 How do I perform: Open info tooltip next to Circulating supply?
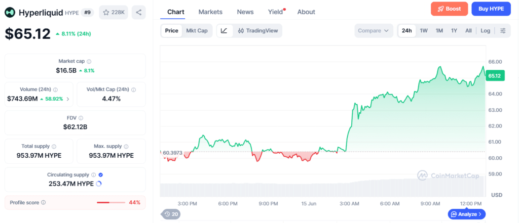(94, 175)
